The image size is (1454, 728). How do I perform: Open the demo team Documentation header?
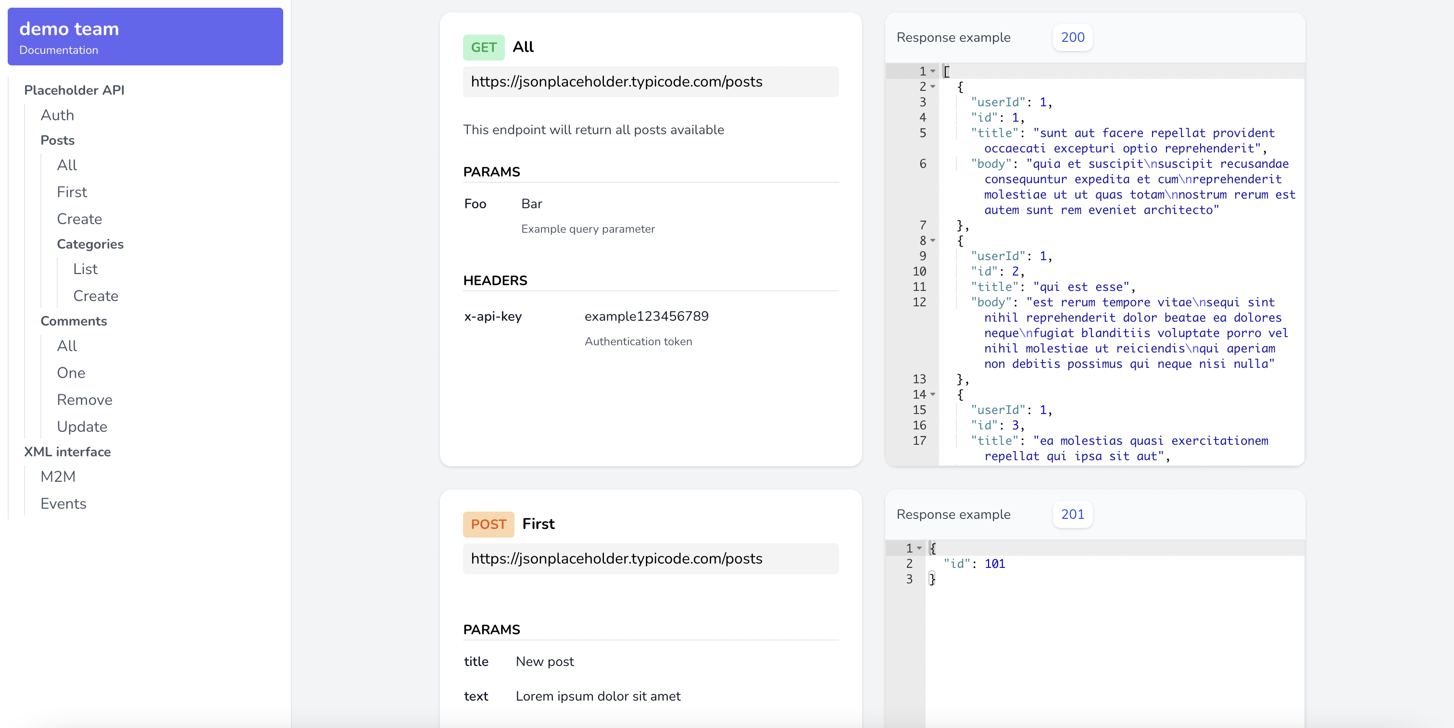tap(145, 37)
